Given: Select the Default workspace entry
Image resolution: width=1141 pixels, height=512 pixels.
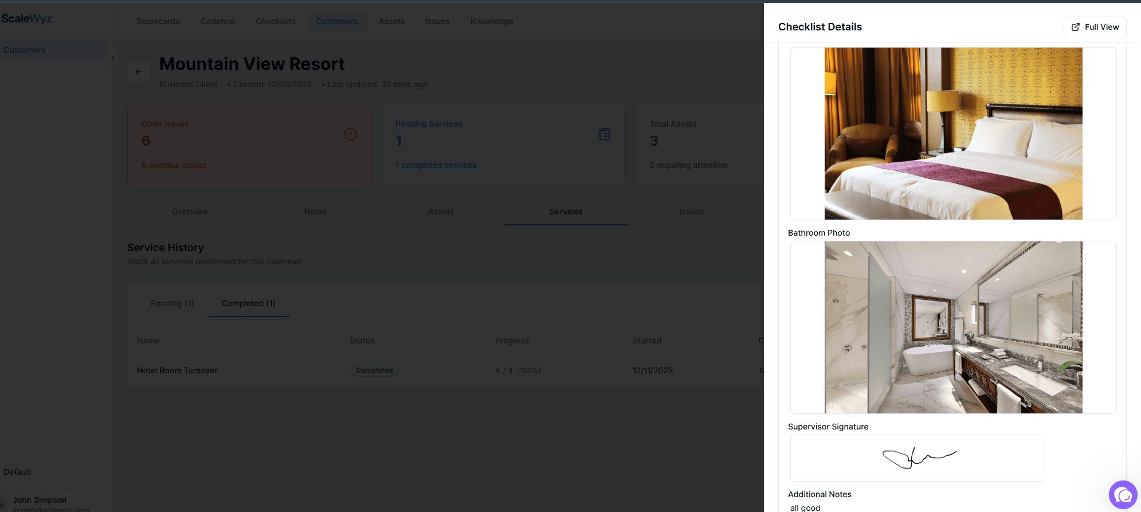Looking at the screenshot, I should (17, 472).
